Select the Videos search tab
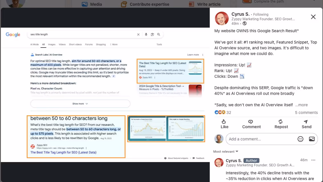The image size is (323, 182). 62,44
